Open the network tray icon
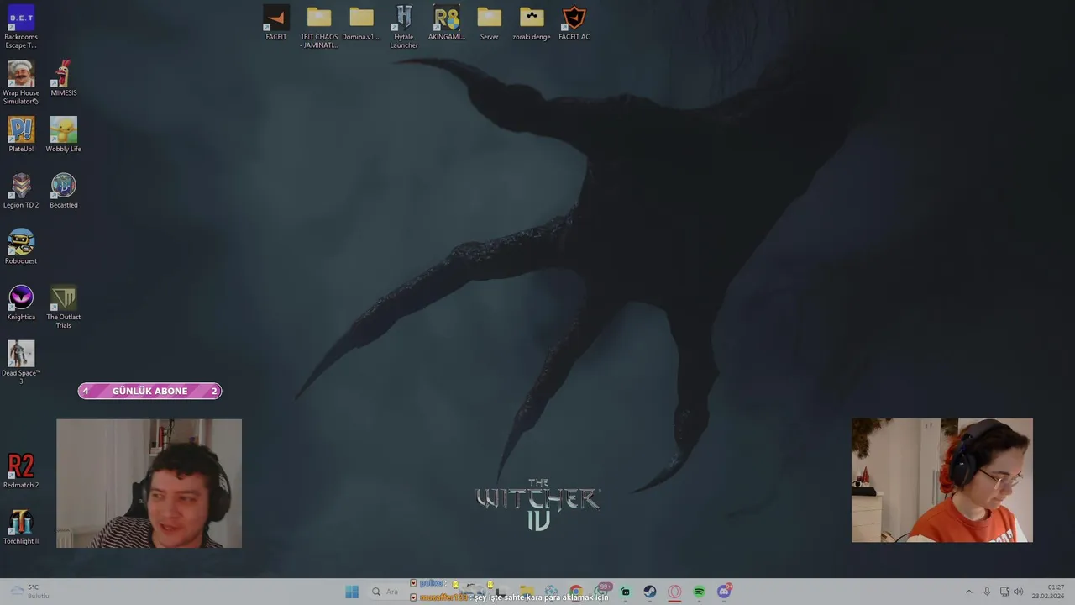Screen dimensions: 1075x605 [1004, 592]
